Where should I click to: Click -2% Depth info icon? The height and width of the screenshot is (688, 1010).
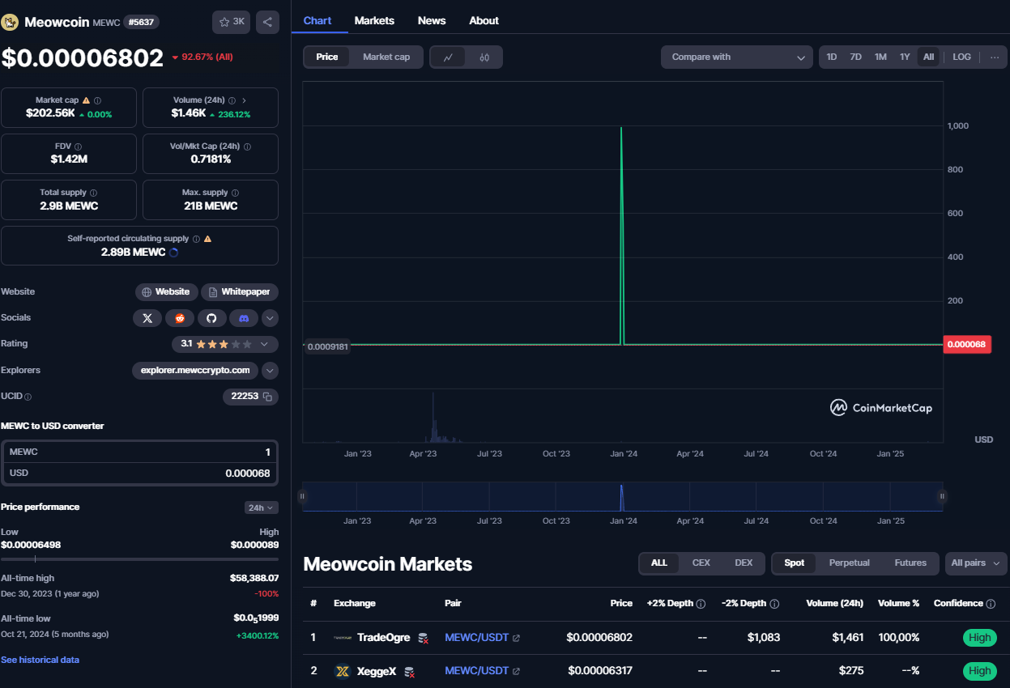[774, 604]
